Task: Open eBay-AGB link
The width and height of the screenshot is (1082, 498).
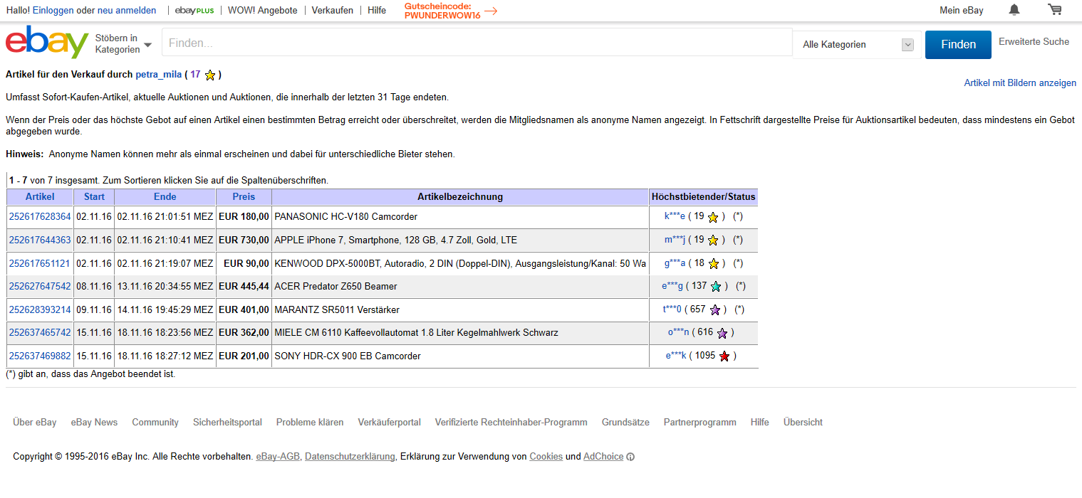Action: (278, 457)
